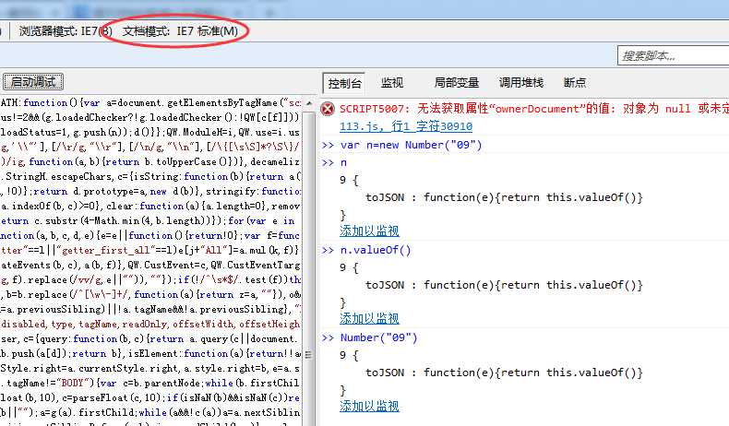Click the source line containing getter_first_all
This screenshot has width=729, height=426.
click(150, 250)
